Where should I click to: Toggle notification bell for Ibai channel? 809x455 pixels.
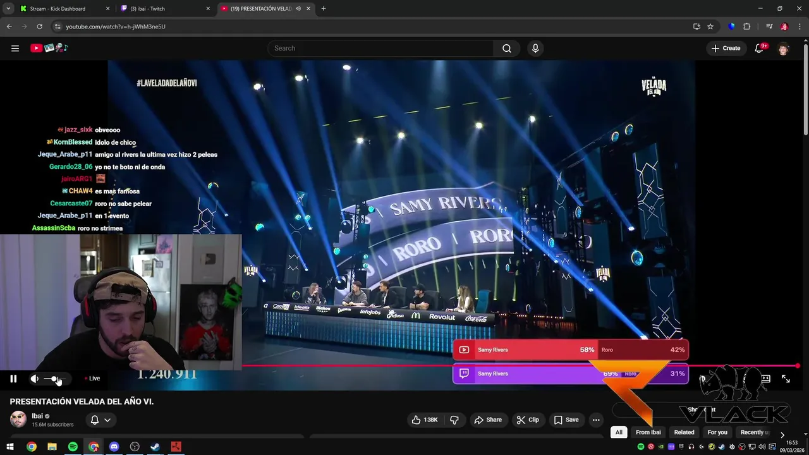100,420
